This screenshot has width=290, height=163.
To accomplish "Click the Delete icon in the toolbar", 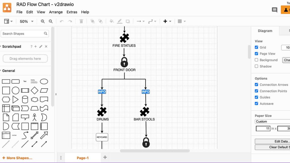I will point(81,21).
